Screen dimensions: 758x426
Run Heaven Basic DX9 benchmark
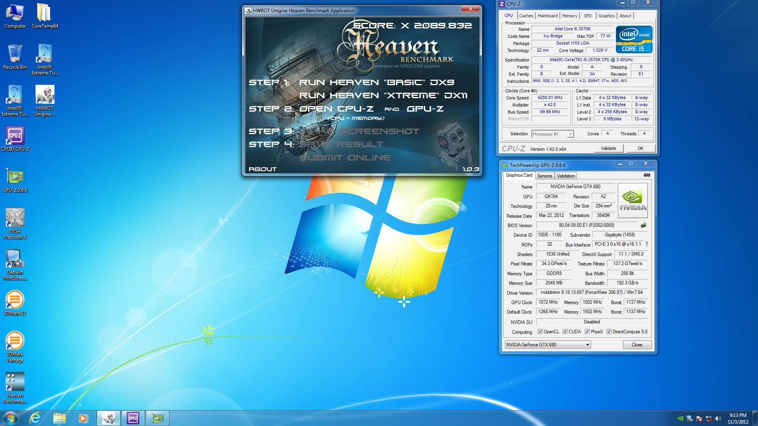pos(377,82)
